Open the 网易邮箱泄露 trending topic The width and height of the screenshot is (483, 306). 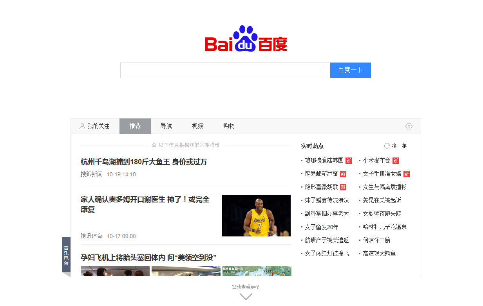click(x=322, y=174)
